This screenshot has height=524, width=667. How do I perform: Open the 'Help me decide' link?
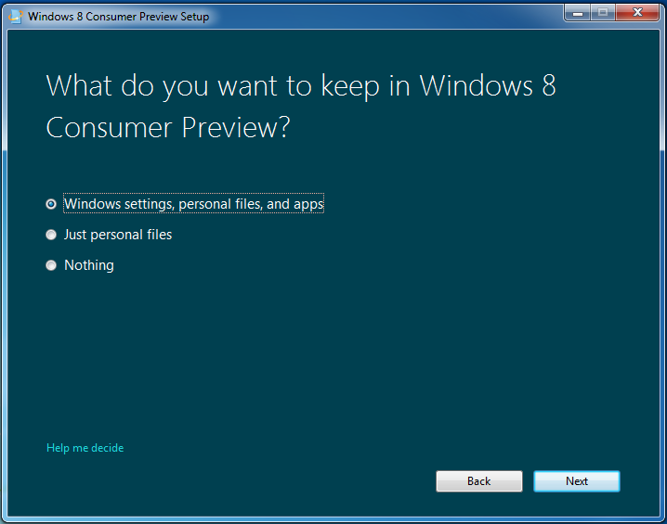click(85, 448)
